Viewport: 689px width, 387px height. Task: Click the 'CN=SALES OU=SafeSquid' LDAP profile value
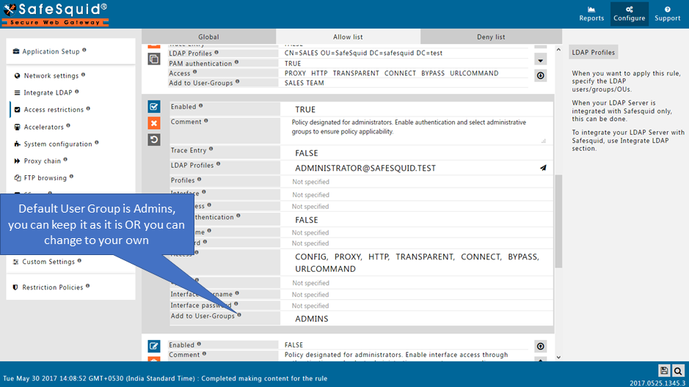pyautogui.click(x=363, y=53)
